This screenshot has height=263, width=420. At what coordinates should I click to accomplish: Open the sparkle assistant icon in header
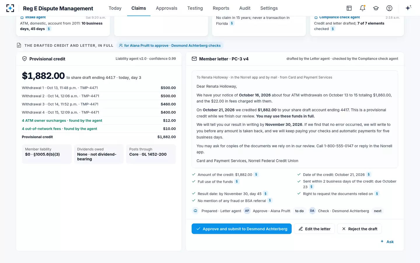(408, 8)
